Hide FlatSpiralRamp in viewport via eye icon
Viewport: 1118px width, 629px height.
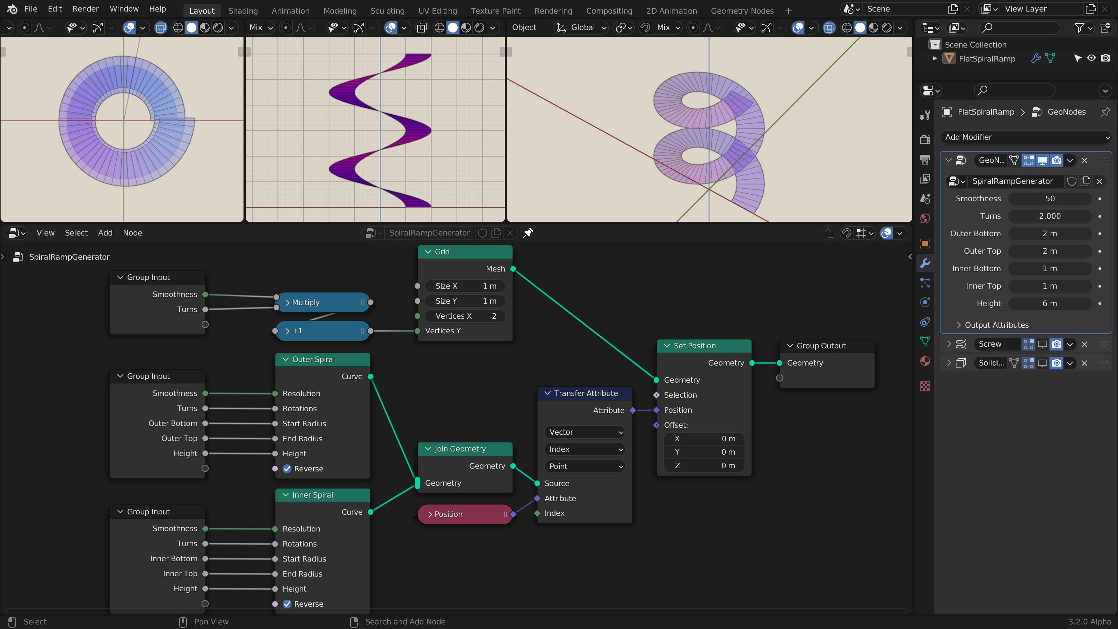point(1091,58)
